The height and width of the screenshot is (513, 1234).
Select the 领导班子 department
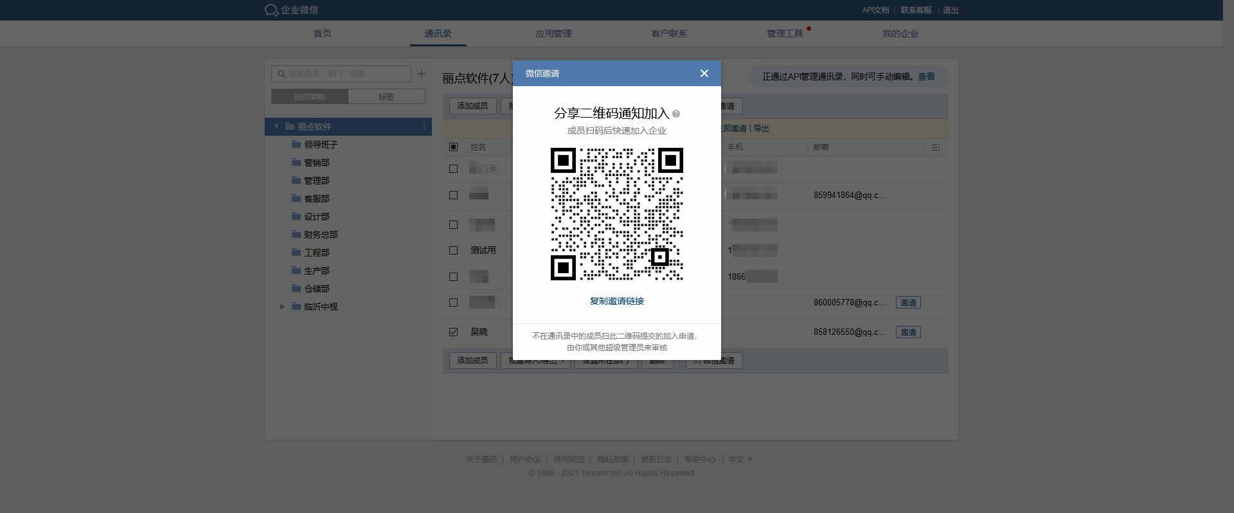click(x=321, y=145)
